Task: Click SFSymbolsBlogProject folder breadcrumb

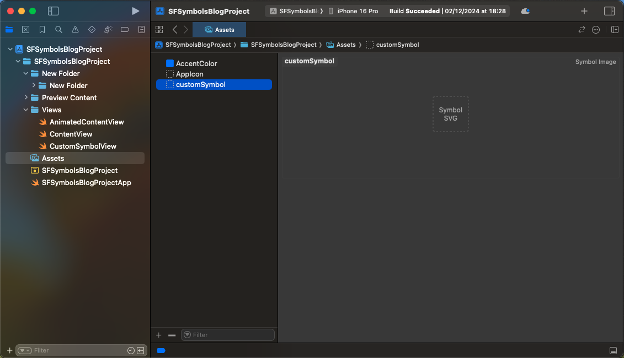Action: click(x=279, y=45)
